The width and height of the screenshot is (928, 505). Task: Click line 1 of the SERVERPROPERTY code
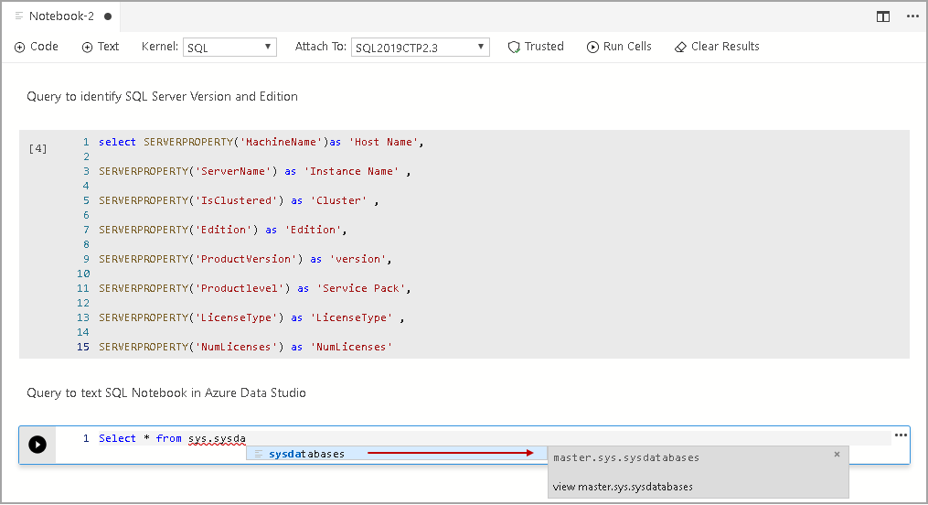pos(261,142)
